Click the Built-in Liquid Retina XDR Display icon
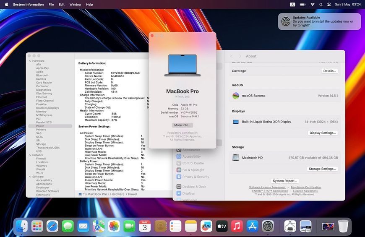 (x=236, y=122)
